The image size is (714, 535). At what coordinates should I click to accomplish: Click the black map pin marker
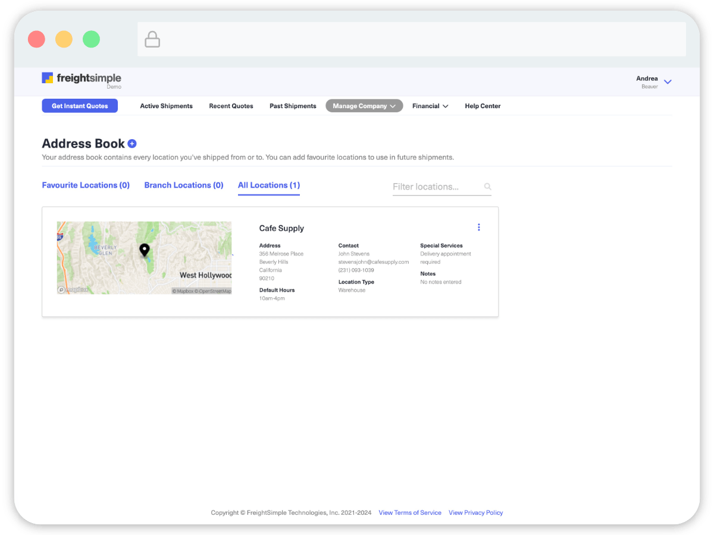click(x=144, y=250)
